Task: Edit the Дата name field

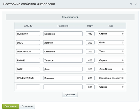Action: pos(63,69)
